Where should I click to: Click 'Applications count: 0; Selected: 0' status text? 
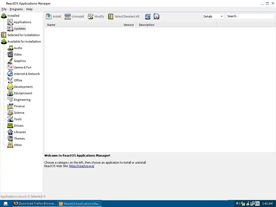point(23,196)
